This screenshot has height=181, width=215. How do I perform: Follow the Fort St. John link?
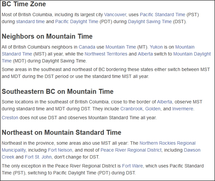(x=38, y=157)
